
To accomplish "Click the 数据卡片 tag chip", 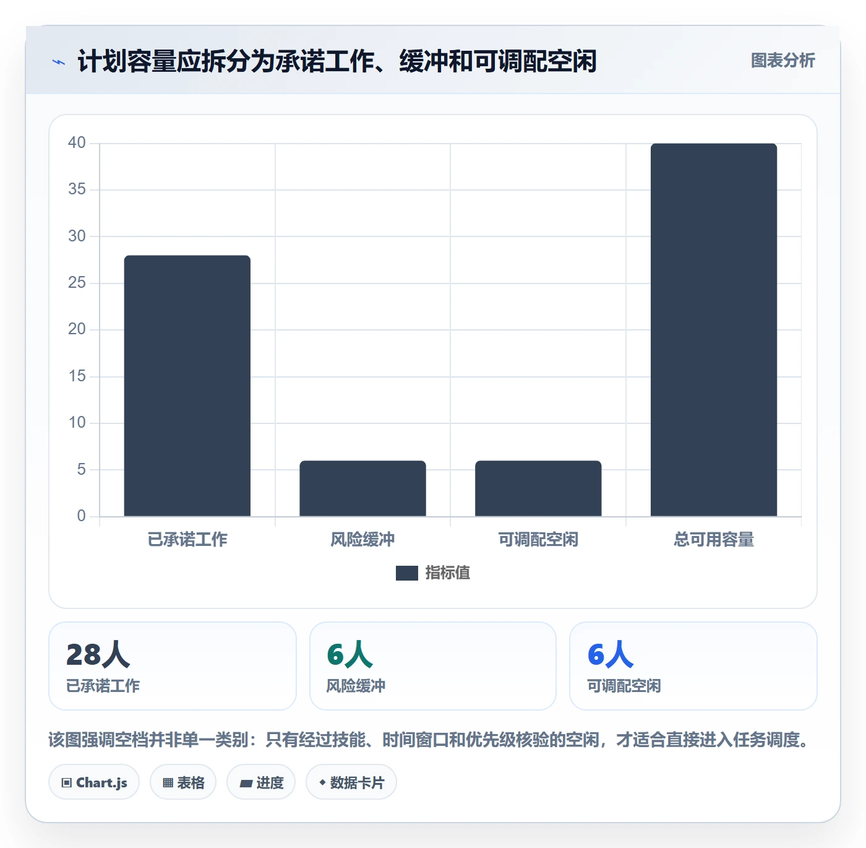I will 351,782.
